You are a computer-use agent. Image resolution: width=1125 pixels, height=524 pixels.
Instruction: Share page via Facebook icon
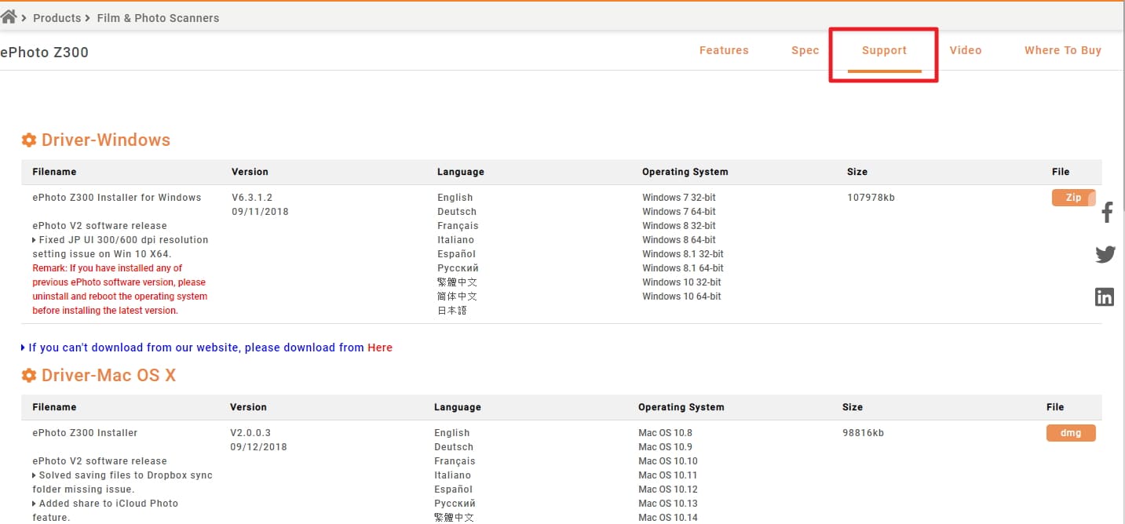pyautogui.click(x=1107, y=212)
